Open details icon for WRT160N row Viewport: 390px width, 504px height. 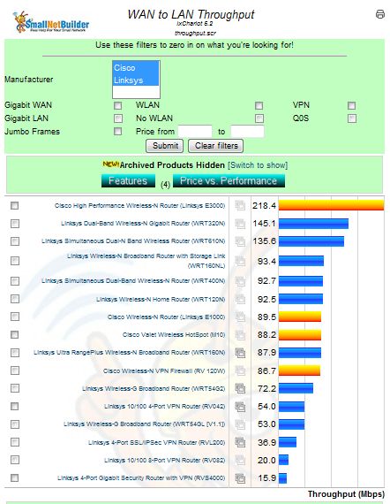click(240, 353)
